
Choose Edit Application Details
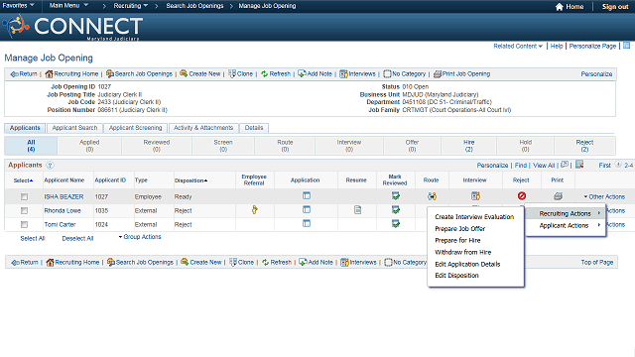click(467, 264)
